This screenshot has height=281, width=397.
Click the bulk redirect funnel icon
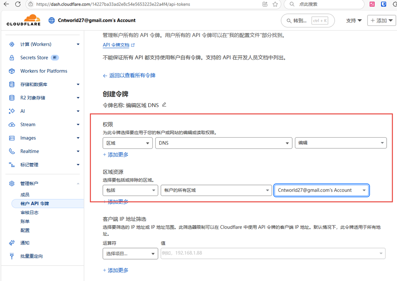12,256
